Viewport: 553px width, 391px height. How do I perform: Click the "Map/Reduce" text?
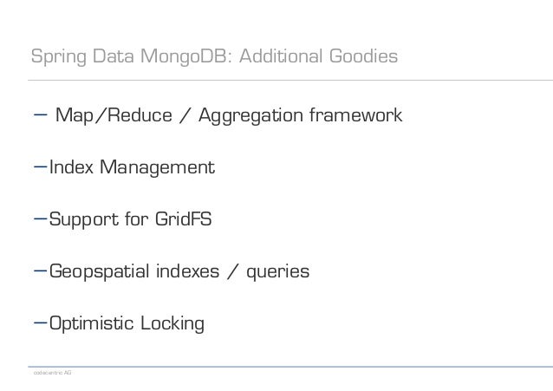114,115
